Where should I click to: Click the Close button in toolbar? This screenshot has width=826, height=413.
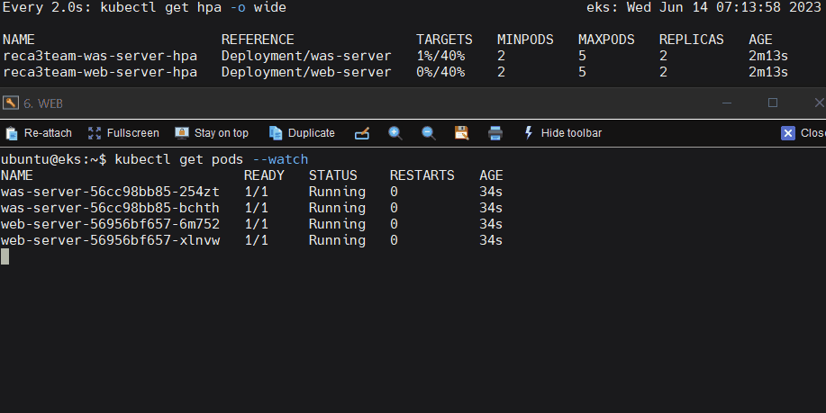[x=803, y=133]
